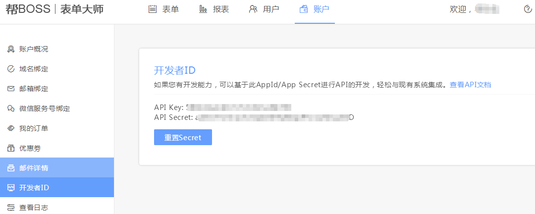This screenshot has height=214, width=535.
Task: Click the domain binding circle icon
Action: click(11, 69)
